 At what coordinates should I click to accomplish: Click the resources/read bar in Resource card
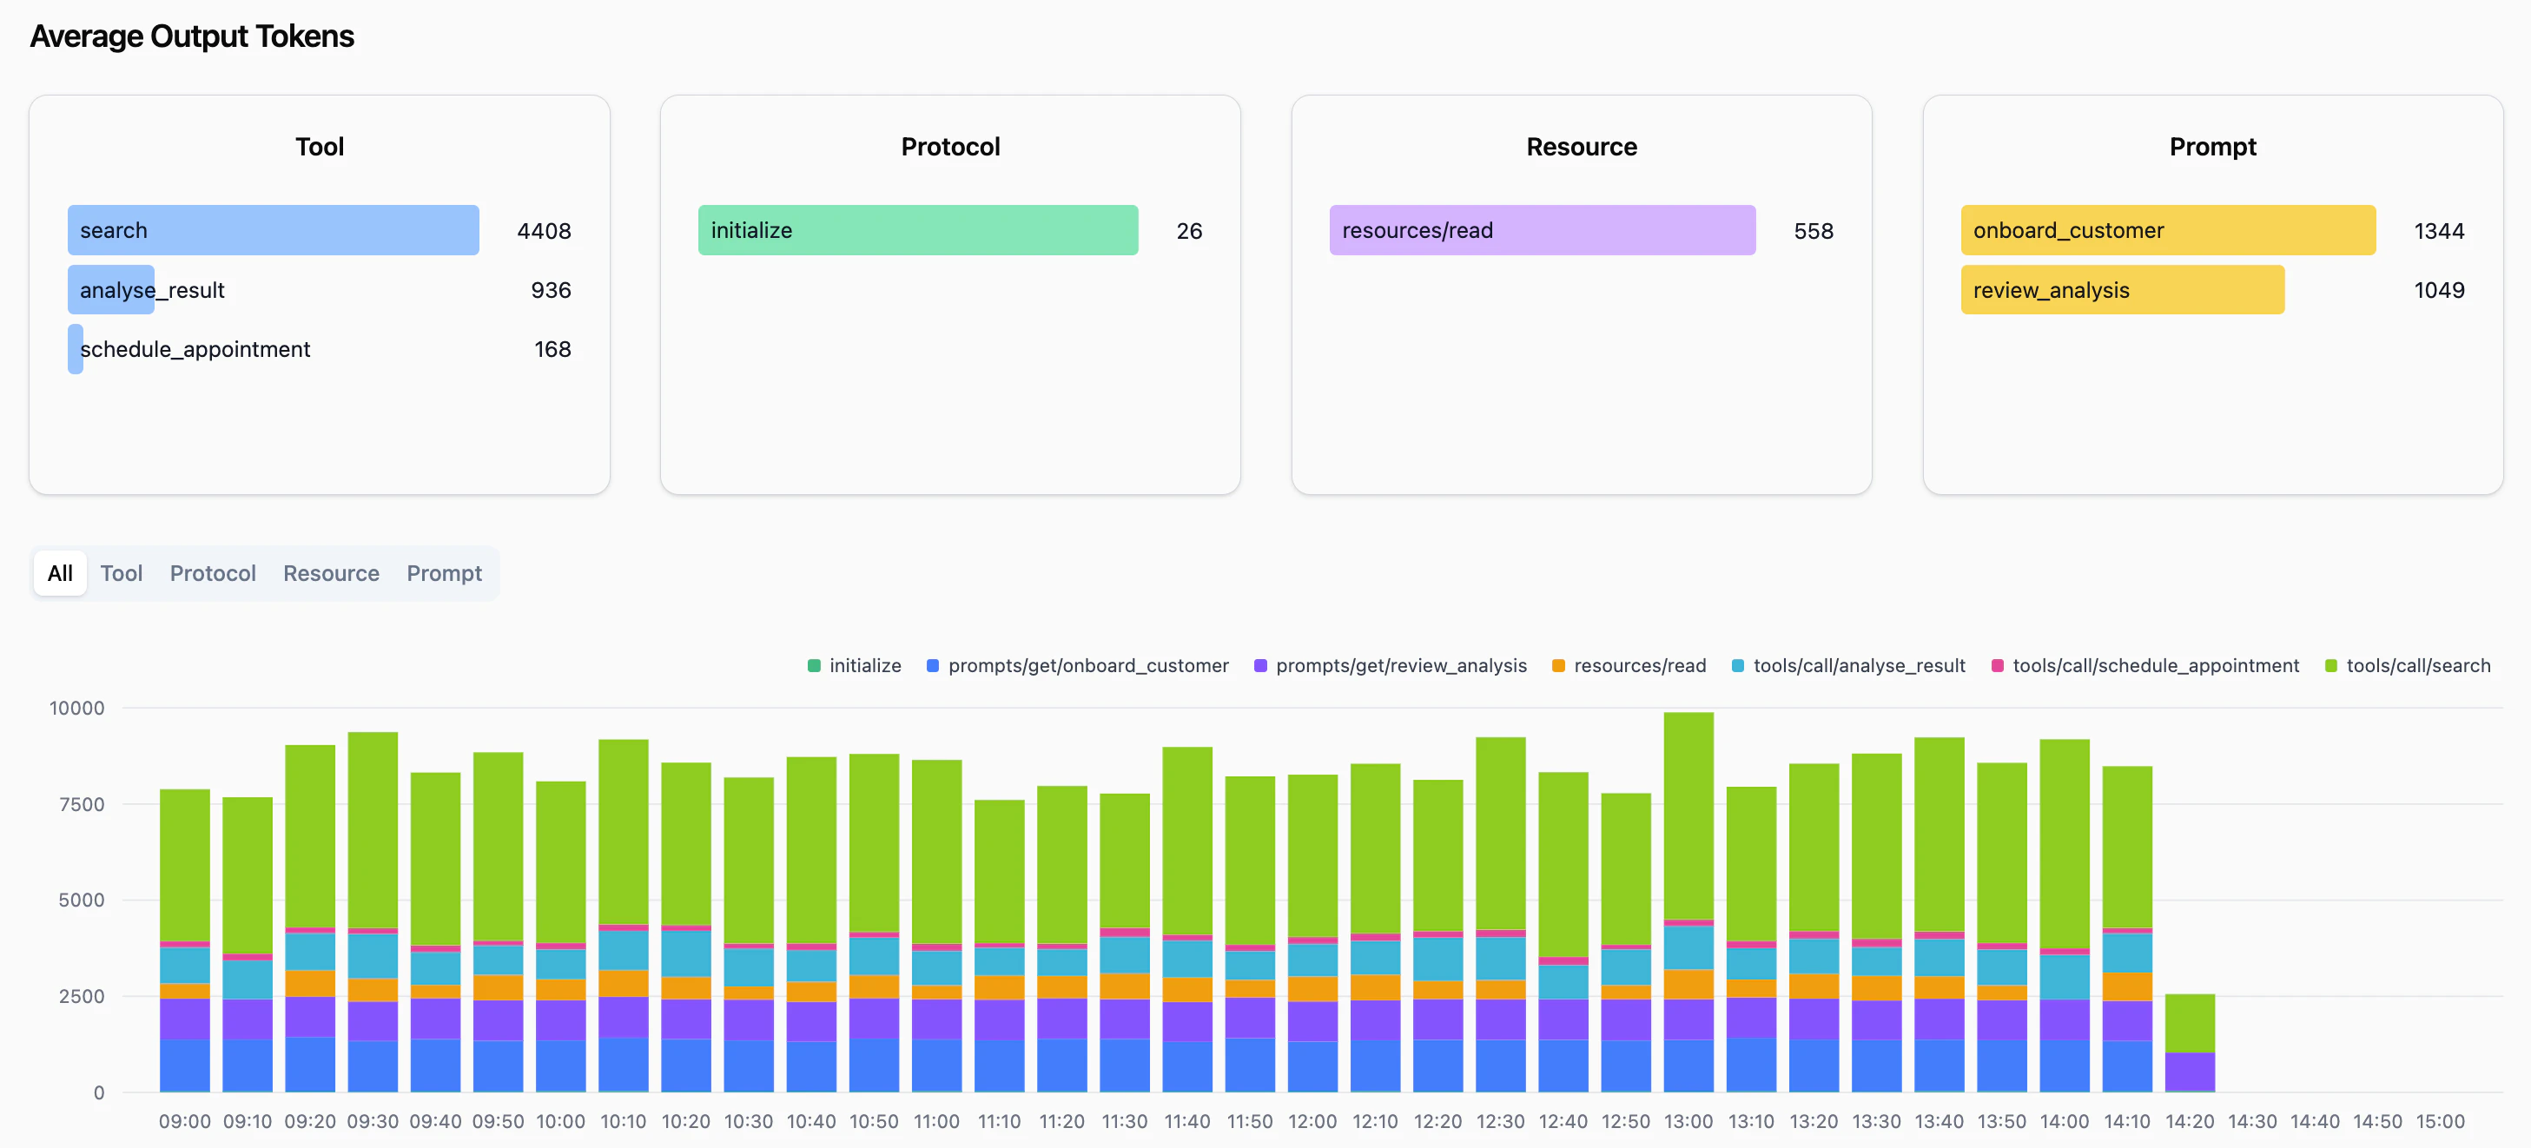(1542, 230)
